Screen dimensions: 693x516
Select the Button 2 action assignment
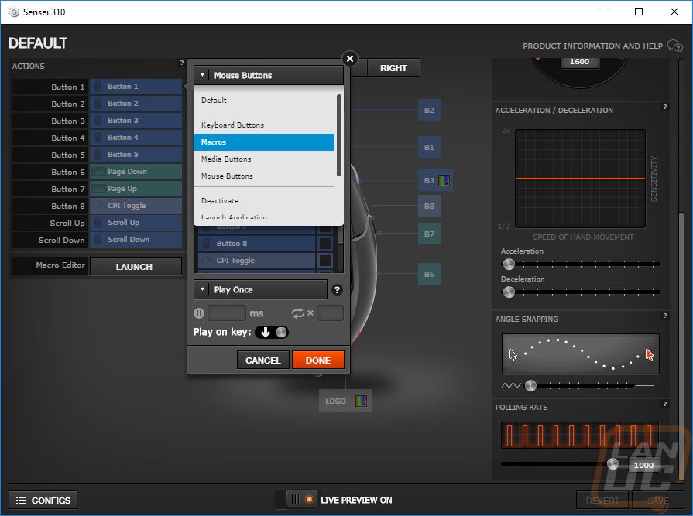pos(136,104)
